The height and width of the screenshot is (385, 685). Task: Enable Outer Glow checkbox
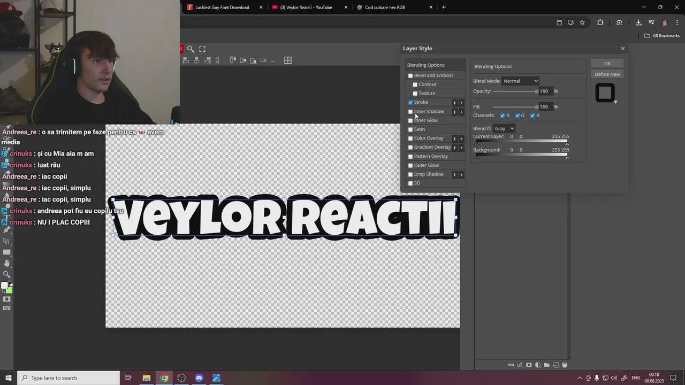click(x=410, y=165)
